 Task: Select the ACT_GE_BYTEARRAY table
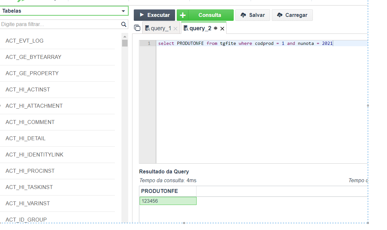coord(33,57)
